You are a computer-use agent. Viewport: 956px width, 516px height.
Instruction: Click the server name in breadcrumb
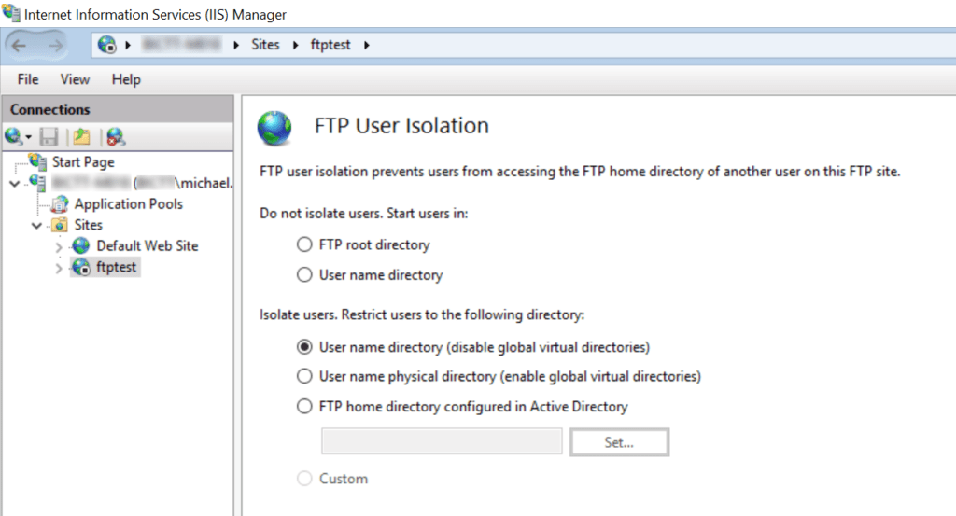(182, 45)
